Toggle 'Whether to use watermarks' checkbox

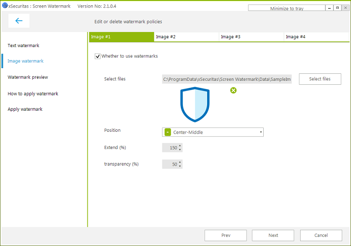tap(97, 56)
